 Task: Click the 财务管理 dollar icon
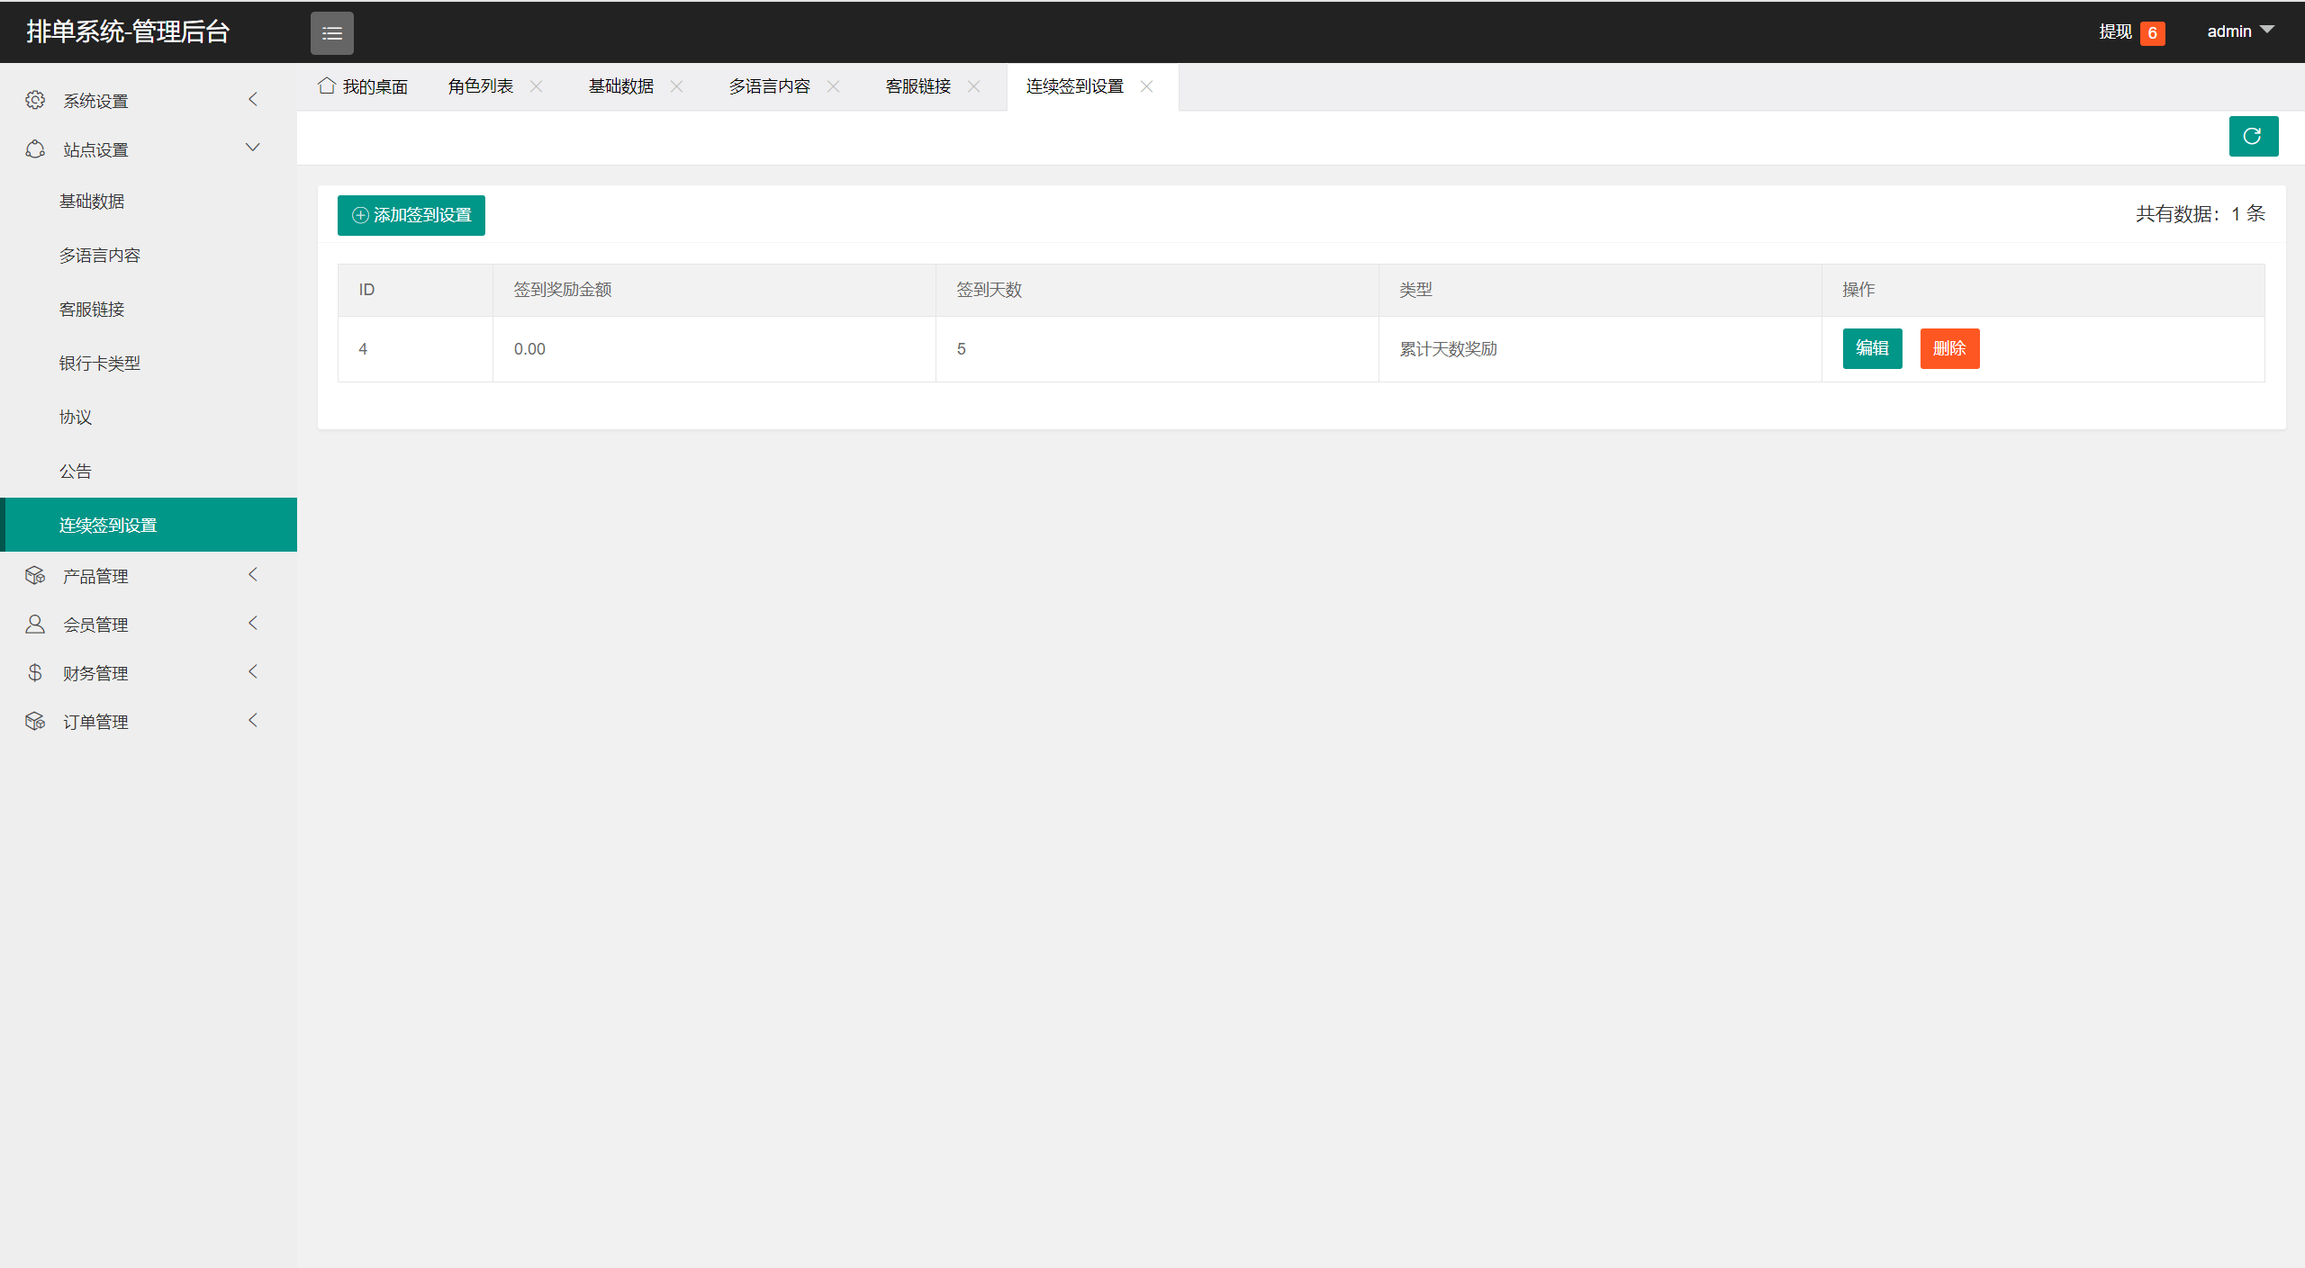pos(35,672)
